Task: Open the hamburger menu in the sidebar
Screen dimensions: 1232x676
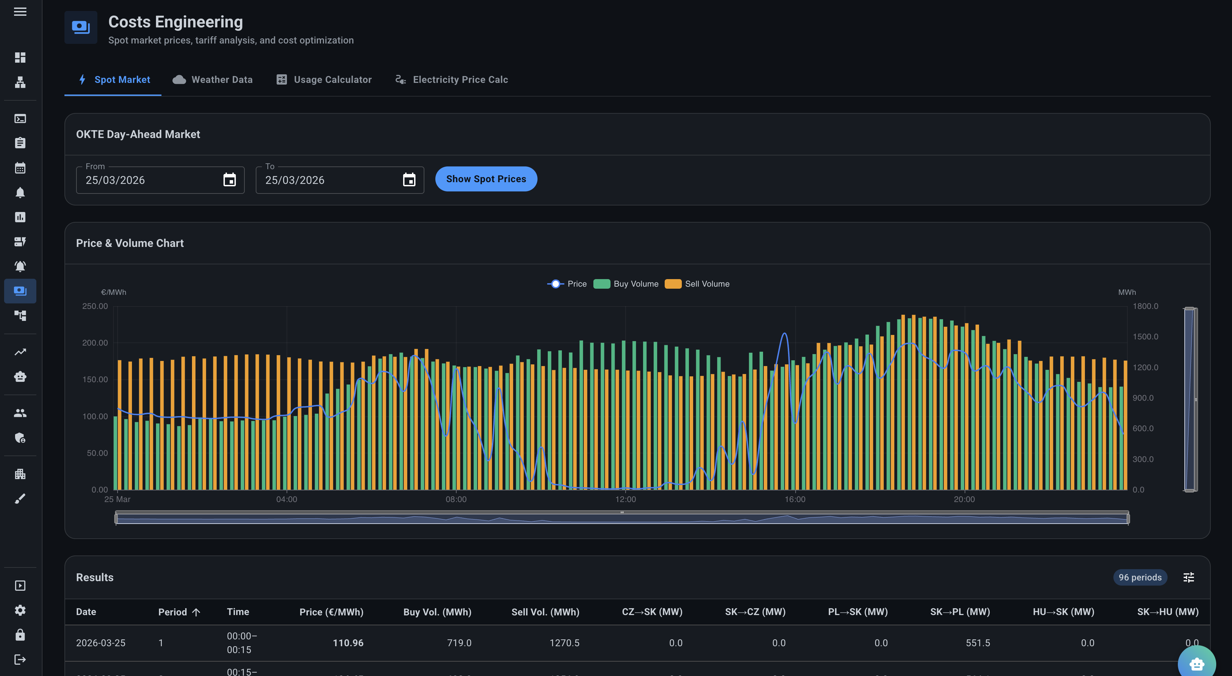Action: tap(20, 11)
